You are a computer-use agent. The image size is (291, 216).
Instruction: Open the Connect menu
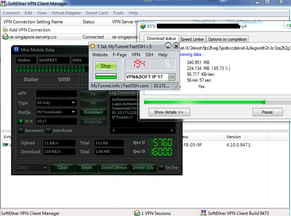pyautogui.click(x=11, y=13)
